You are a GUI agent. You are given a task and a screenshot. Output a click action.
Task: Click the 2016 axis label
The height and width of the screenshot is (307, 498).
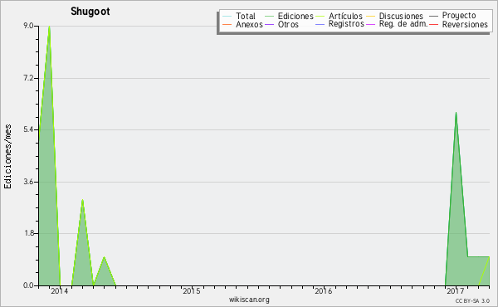[x=324, y=290]
